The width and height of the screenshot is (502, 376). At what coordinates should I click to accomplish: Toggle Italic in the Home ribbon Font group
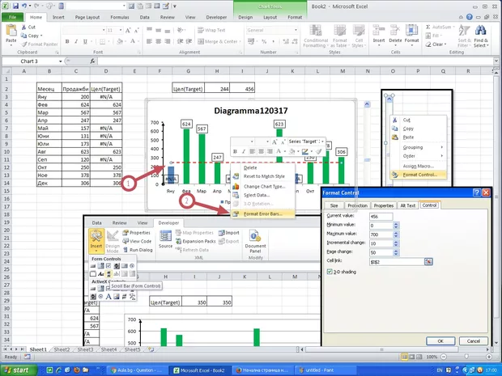click(76, 41)
